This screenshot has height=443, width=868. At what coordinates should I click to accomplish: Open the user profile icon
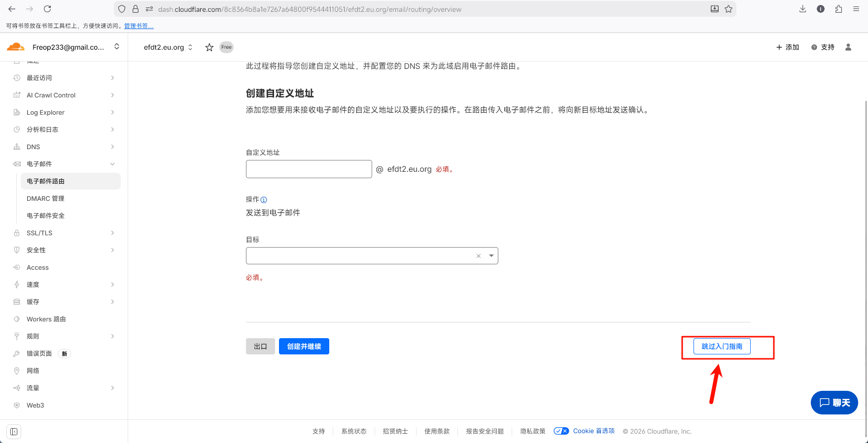coord(848,47)
